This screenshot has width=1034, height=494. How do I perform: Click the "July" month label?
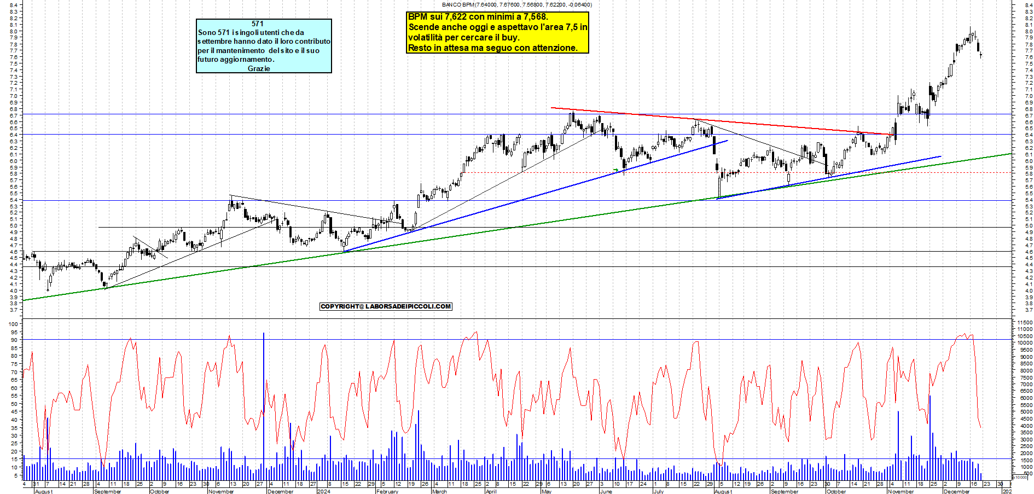(x=658, y=491)
